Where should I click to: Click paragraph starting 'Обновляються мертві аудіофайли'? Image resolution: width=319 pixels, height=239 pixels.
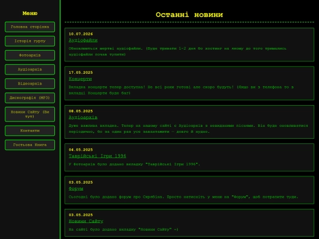click(177, 51)
